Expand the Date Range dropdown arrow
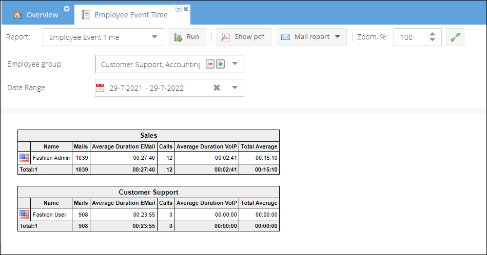The width and height of the screenshot is (487, 255). [235, 88]
